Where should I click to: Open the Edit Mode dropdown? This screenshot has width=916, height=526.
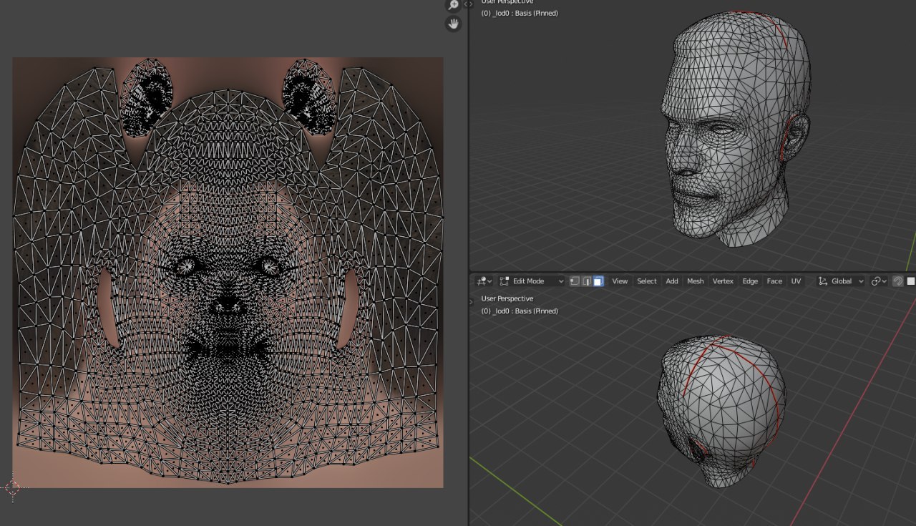point(532,281)
